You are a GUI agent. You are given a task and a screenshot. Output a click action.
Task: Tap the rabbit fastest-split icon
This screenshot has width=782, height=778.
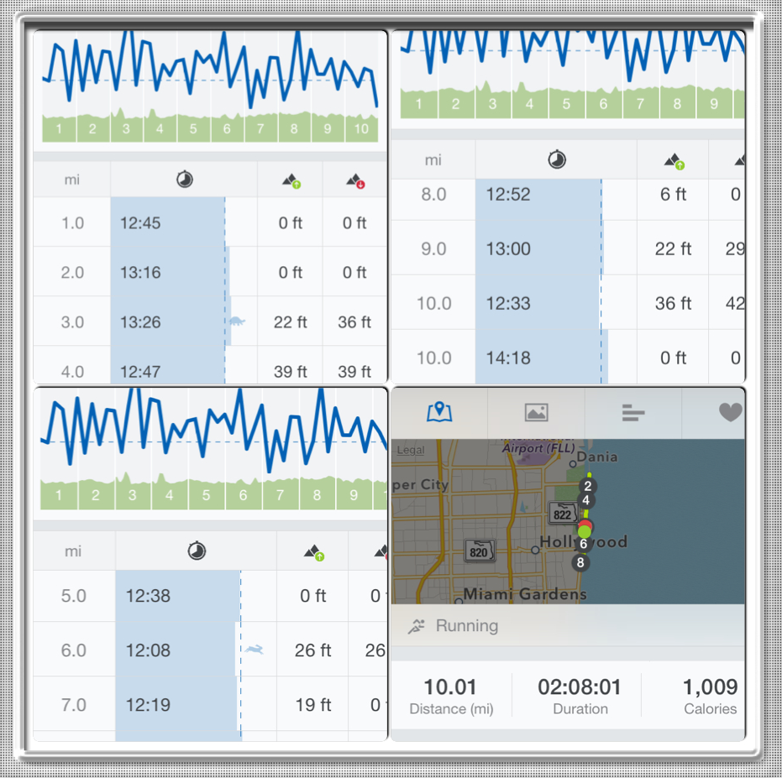[x=255, y=650]
